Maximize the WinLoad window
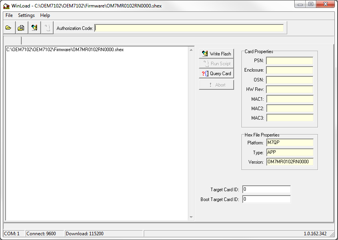The width and height of the screenshot is (338, 240). click(311, 4)
